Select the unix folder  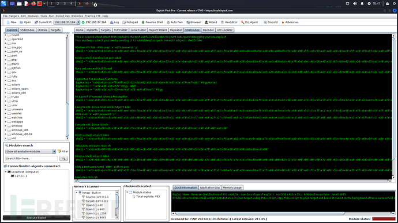(14, 105)
